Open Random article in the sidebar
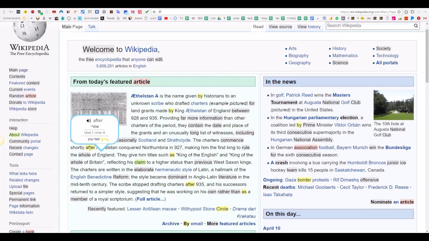The width and height of the screenshot is (429, 241). 22,96
